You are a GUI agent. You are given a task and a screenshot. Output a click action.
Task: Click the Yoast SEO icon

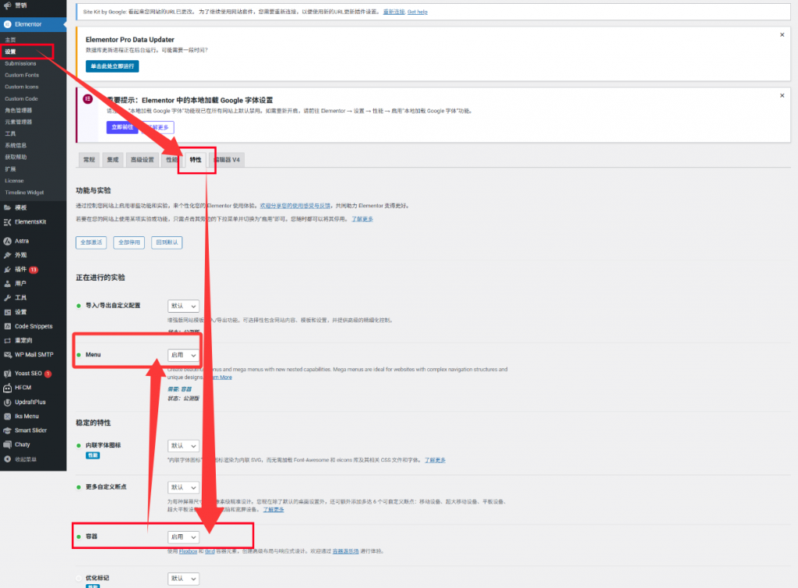point(7,374)
